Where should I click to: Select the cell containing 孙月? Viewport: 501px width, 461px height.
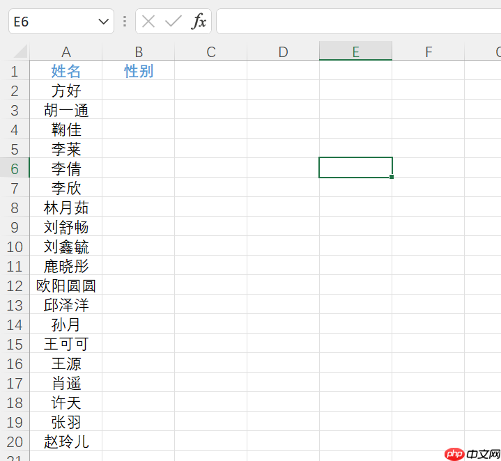pos(65,325)
